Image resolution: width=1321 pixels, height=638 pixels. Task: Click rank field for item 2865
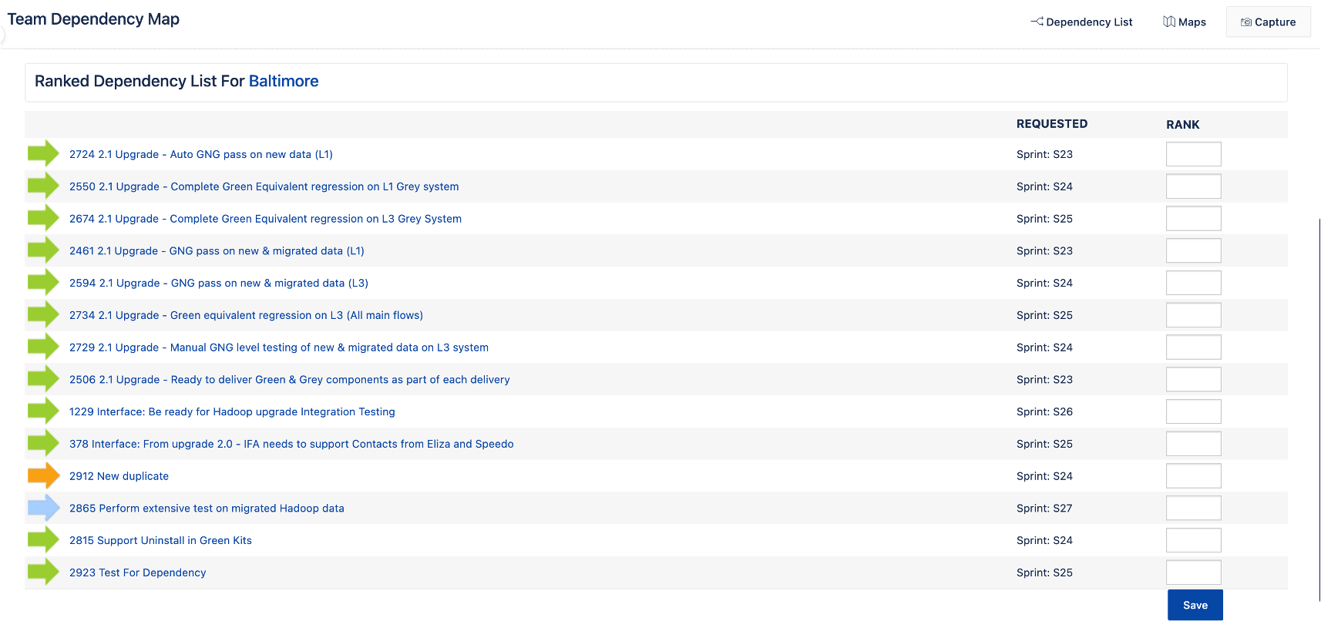1193,509
